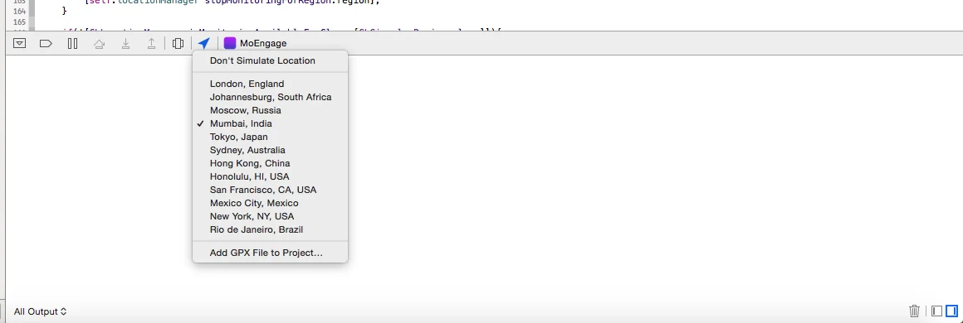Show the variables view pane
Image resolution: width=963 pixels, height=323 pixels.
936,311
